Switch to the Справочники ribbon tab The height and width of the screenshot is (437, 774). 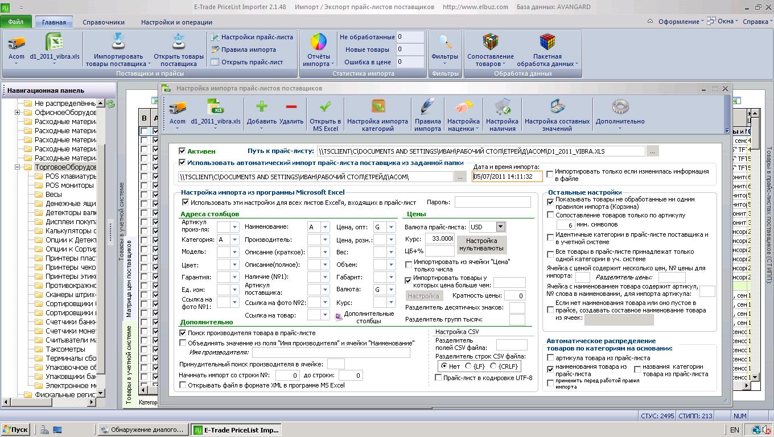[x=104, y=22]
